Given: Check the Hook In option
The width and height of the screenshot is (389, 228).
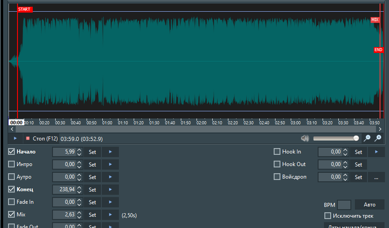Looking at the screenshot, I should [277, 152].
